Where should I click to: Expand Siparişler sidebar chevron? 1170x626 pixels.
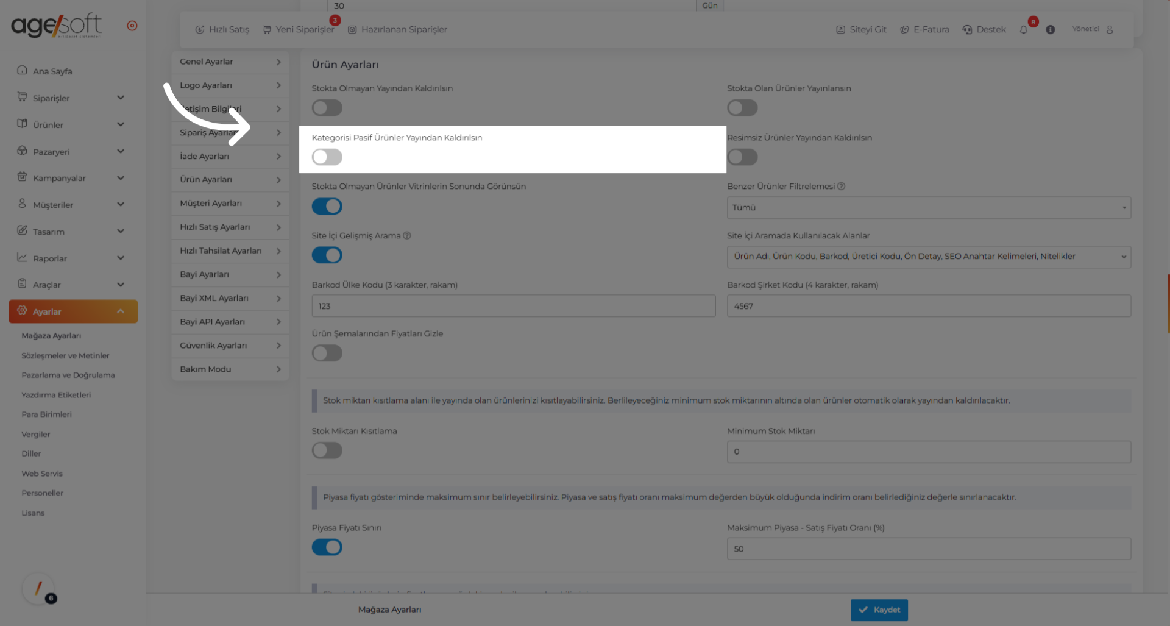coord(121,98)
